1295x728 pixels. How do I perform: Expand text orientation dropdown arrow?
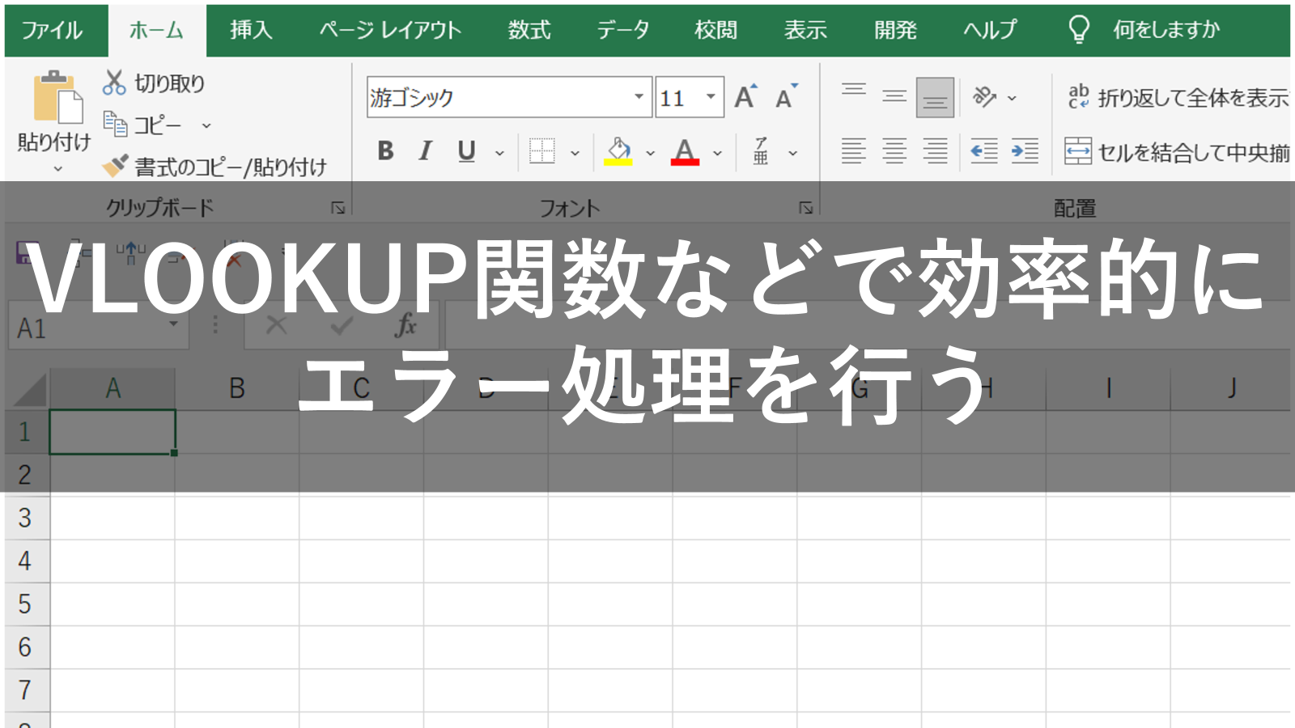(1012, 98)
